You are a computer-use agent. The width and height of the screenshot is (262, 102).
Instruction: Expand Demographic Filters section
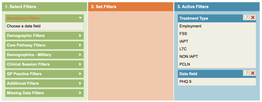click(x=44, y=36)
